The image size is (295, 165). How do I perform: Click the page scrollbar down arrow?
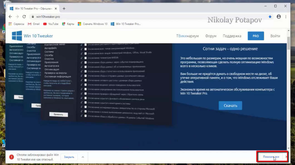(x=289, y=148)
